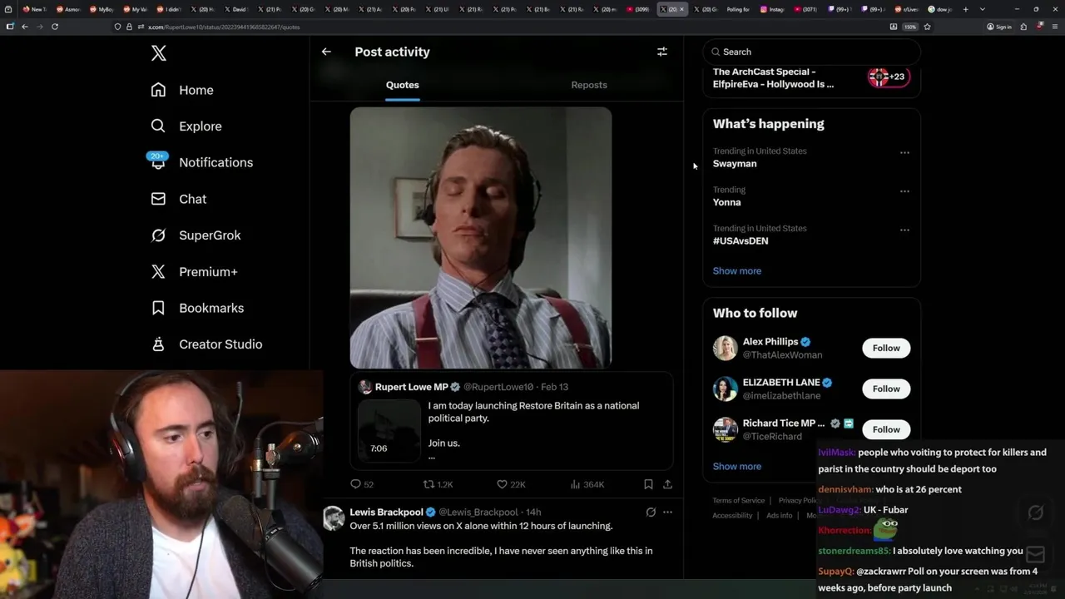Click Show more under Who to follow
Screen dimensions: 1065x599
click(x=737, y=467)
